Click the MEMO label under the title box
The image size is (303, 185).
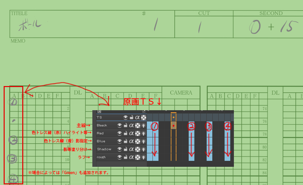[18, 41]
